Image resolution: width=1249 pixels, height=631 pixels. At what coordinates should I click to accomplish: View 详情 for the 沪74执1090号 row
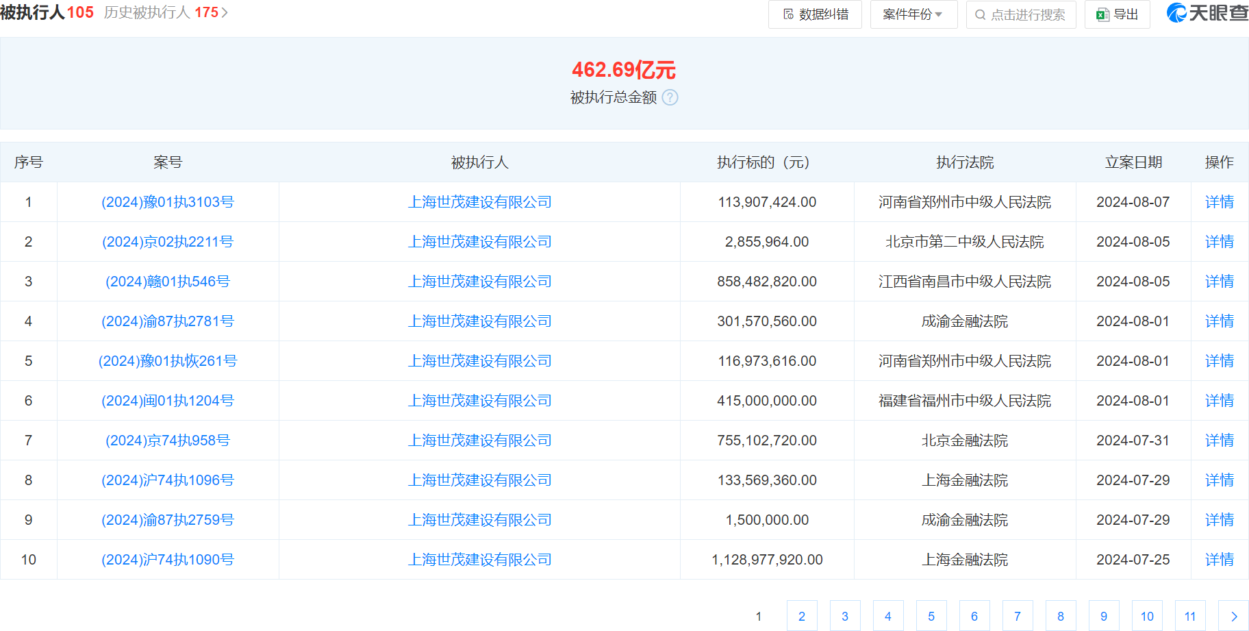(1220, 560)
